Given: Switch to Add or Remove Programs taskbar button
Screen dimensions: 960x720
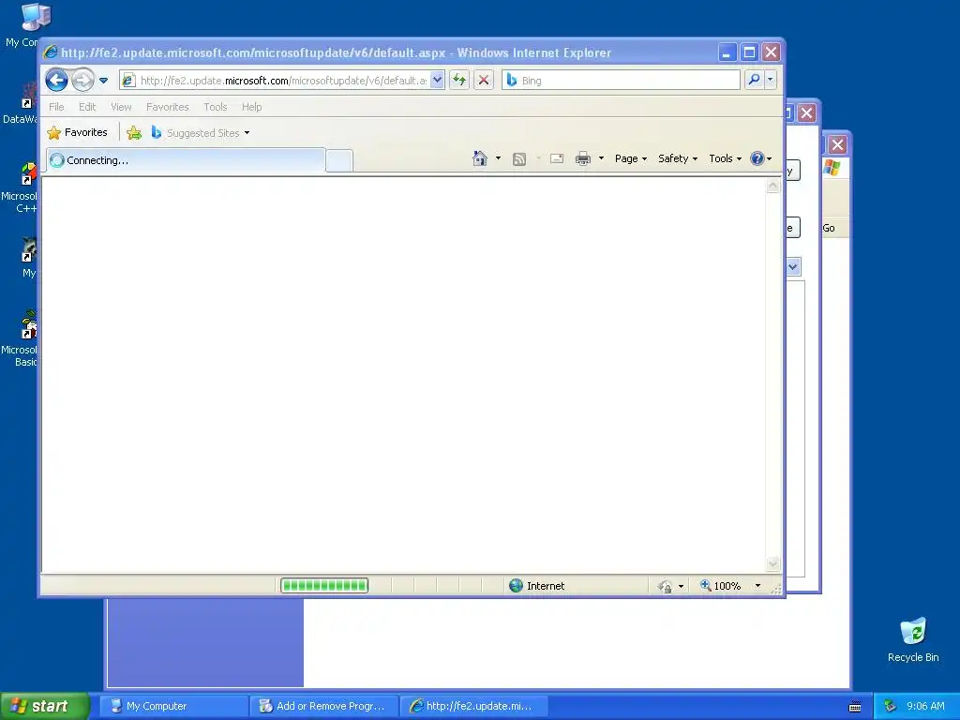Looking at the screenshot, I should pyautogui.click(x=323, y=706).
